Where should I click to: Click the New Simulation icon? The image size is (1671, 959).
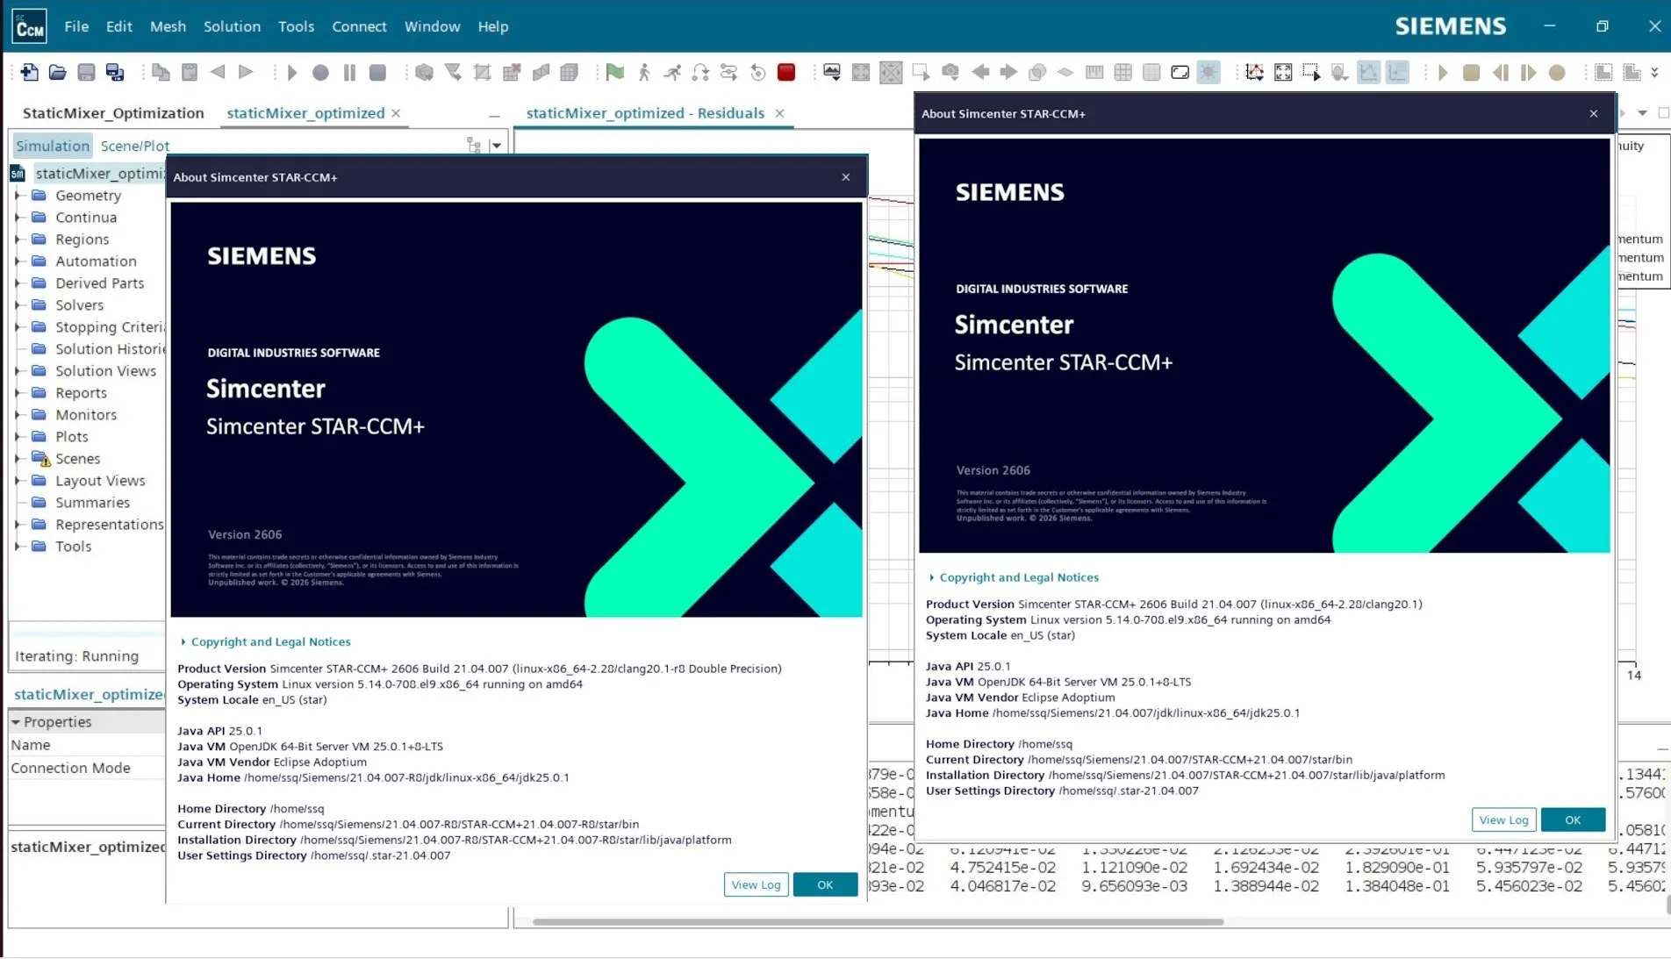coord(29,73)
